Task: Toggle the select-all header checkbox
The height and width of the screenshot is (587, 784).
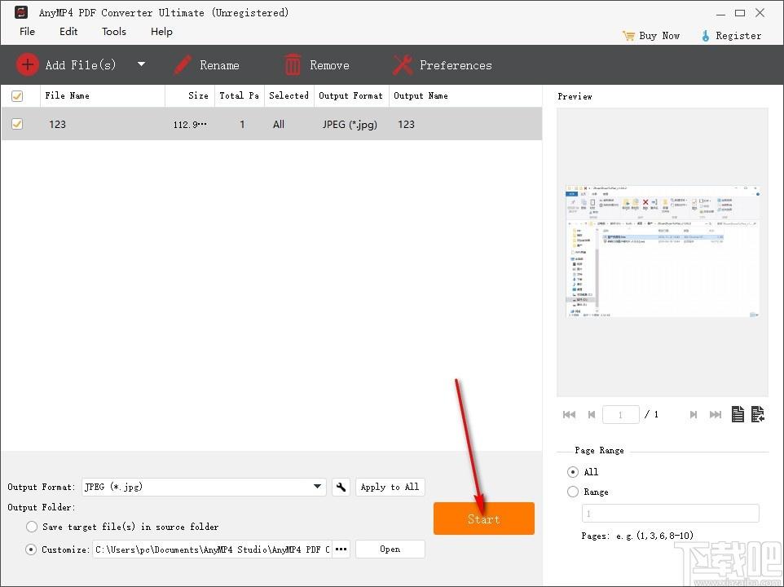Action: [17, 95]
